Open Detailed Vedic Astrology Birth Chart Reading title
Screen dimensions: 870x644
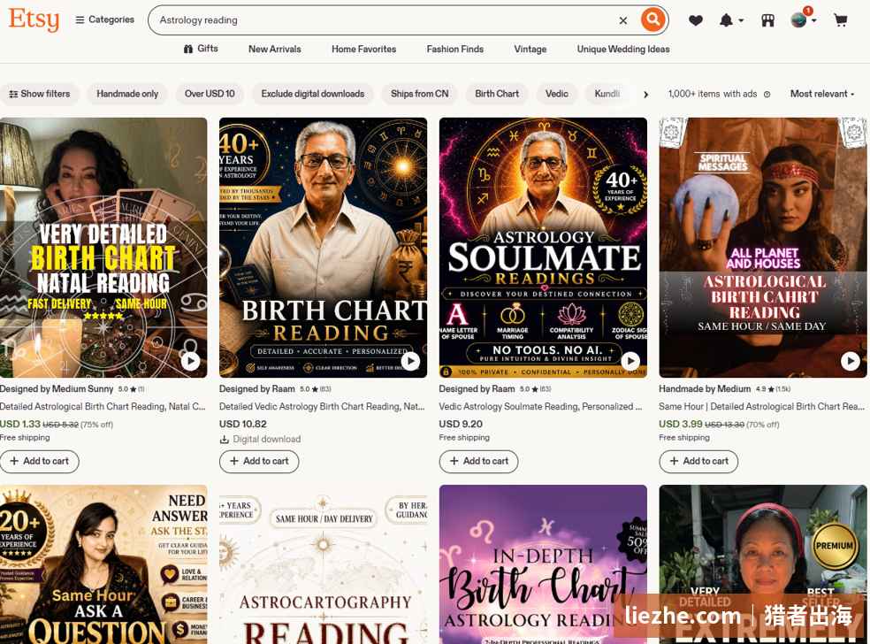click(322, 406)
